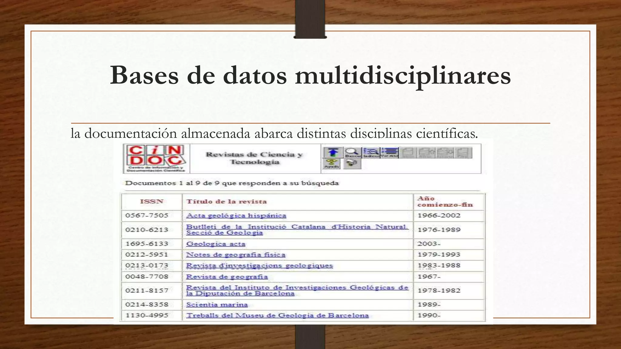Open Revista d'investigacions geologiques link
The width and height of the screenshot is (621, 349).
coord(260,266)
